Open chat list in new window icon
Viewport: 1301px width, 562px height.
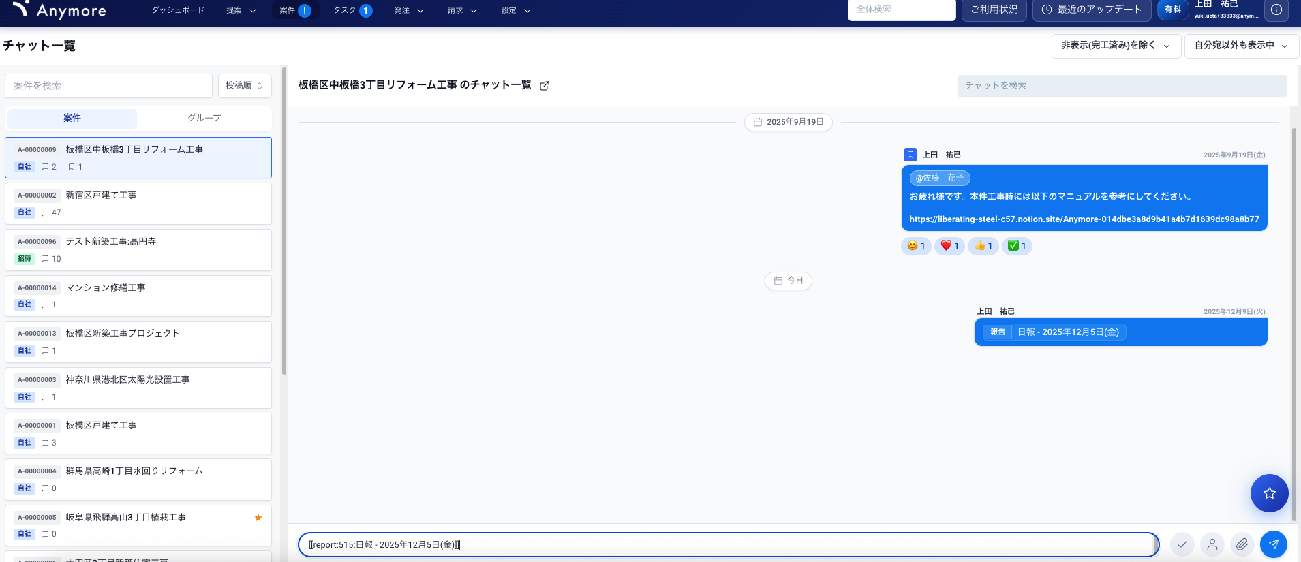(545, 86)
